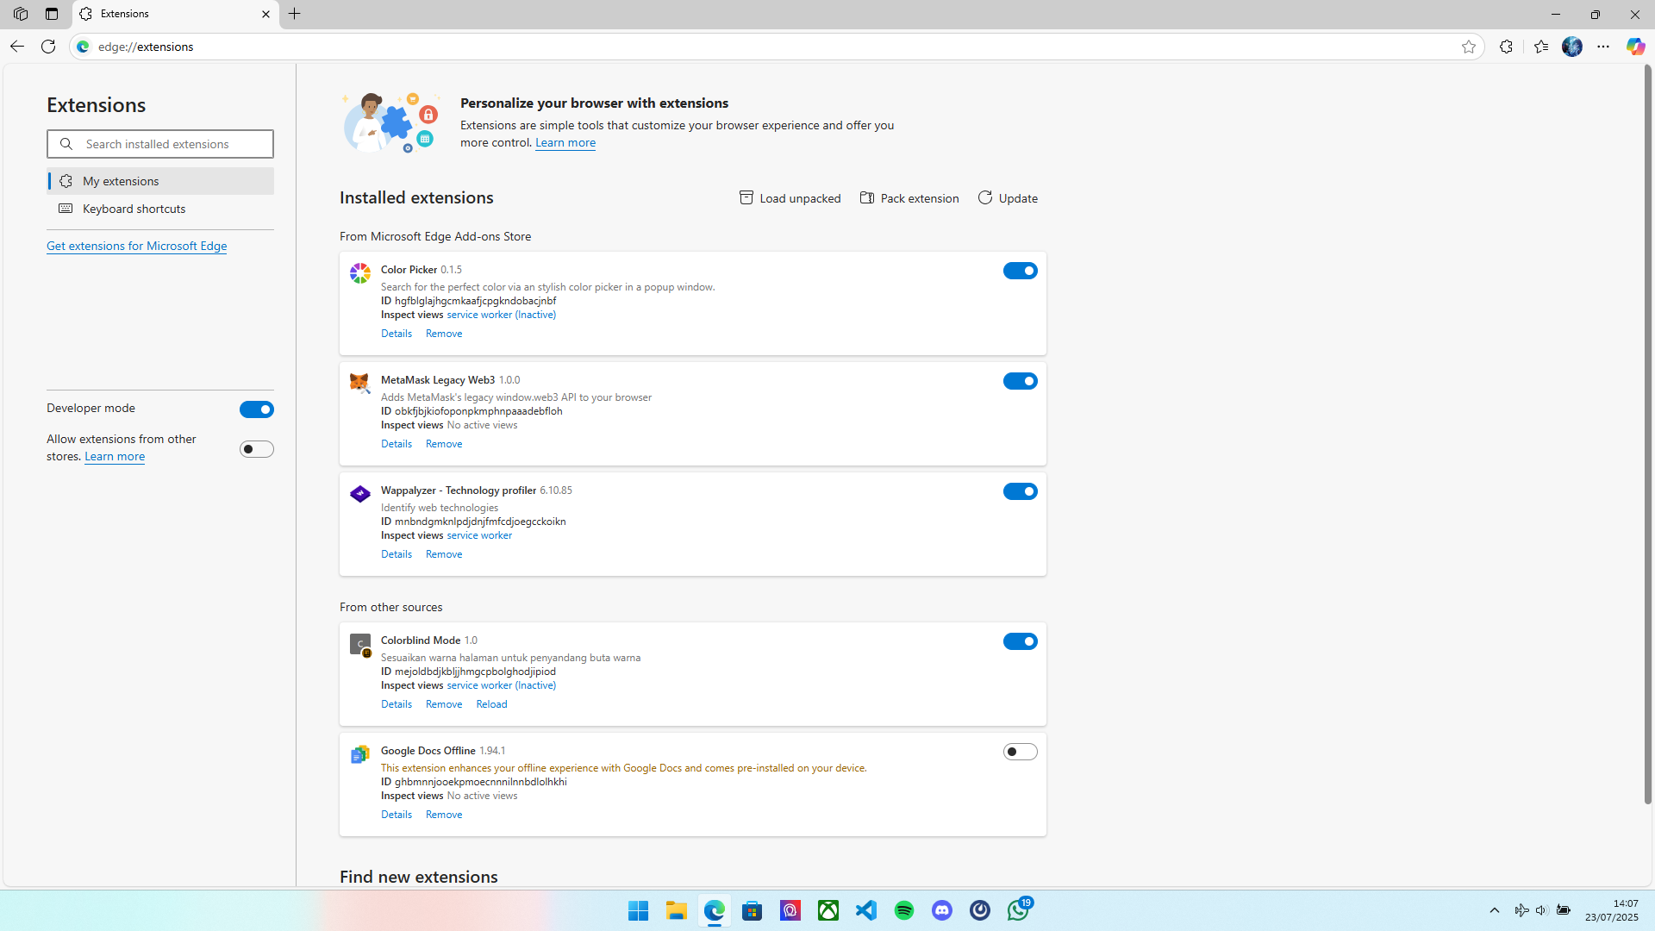Image resolution: width=1655 pixels, height=931 pixels.
Task: Select My extensions in sidebar
Action: 160,181
